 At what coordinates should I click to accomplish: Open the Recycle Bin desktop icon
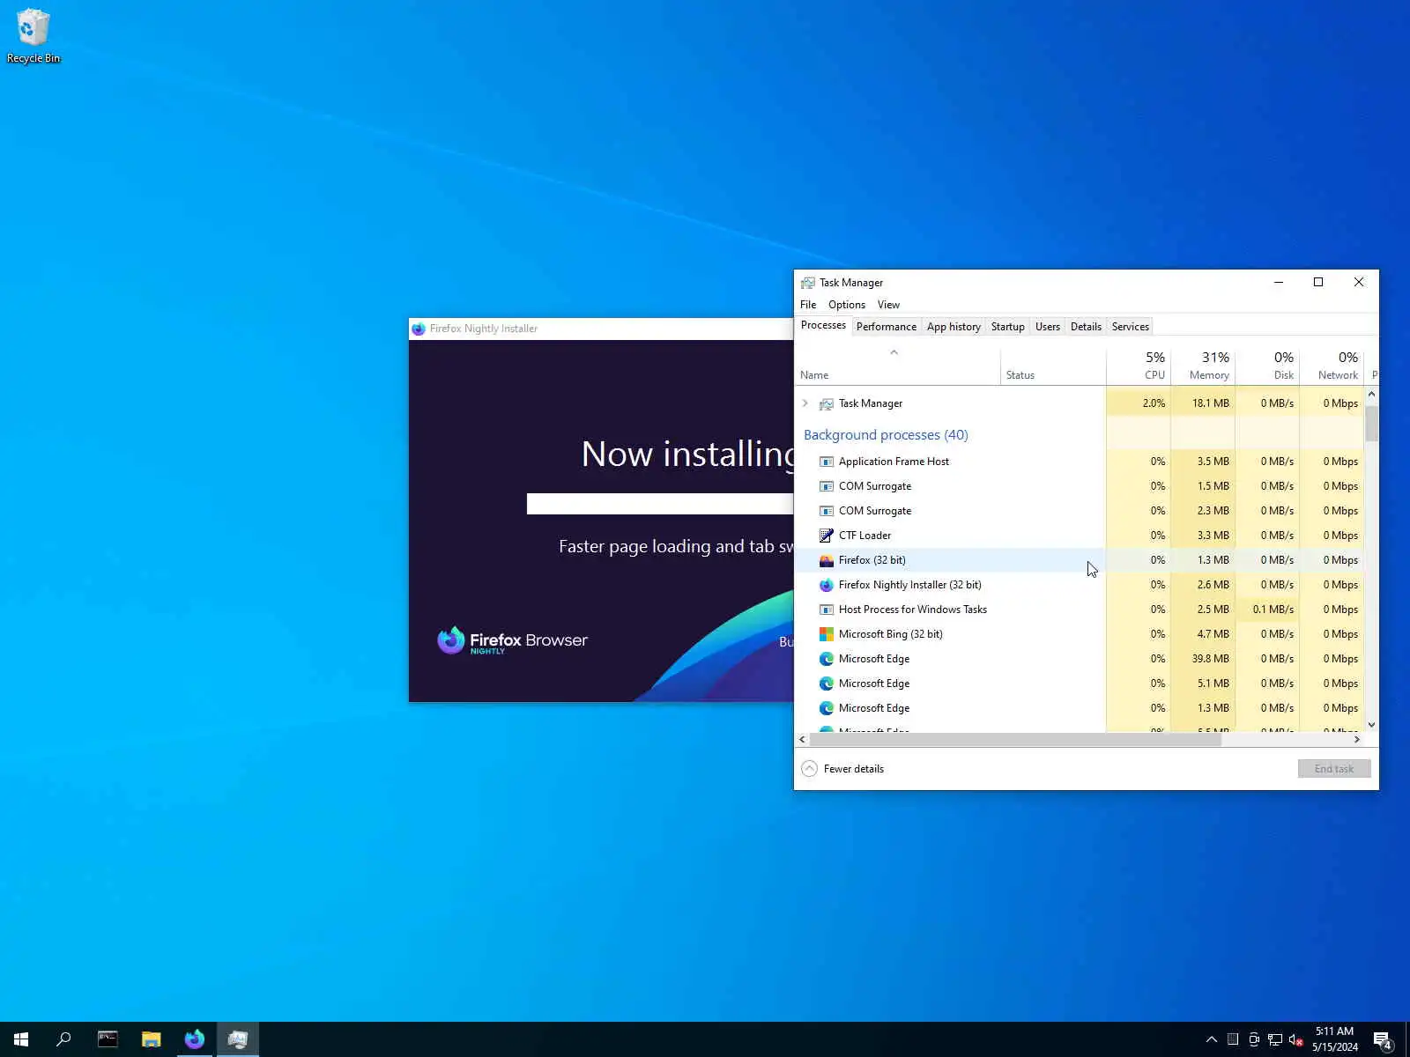click(33, 36)
